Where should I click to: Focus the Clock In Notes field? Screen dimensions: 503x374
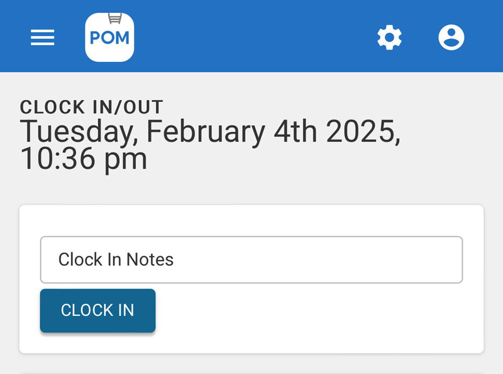click(251, 260)
